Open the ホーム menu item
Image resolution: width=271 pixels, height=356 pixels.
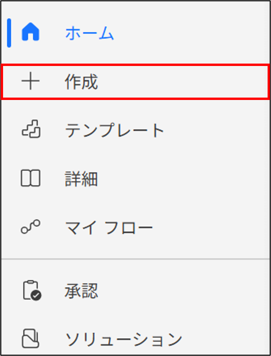click(89, 34)
